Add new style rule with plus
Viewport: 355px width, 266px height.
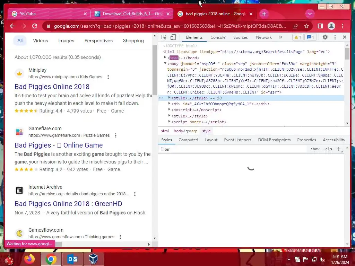339,149
